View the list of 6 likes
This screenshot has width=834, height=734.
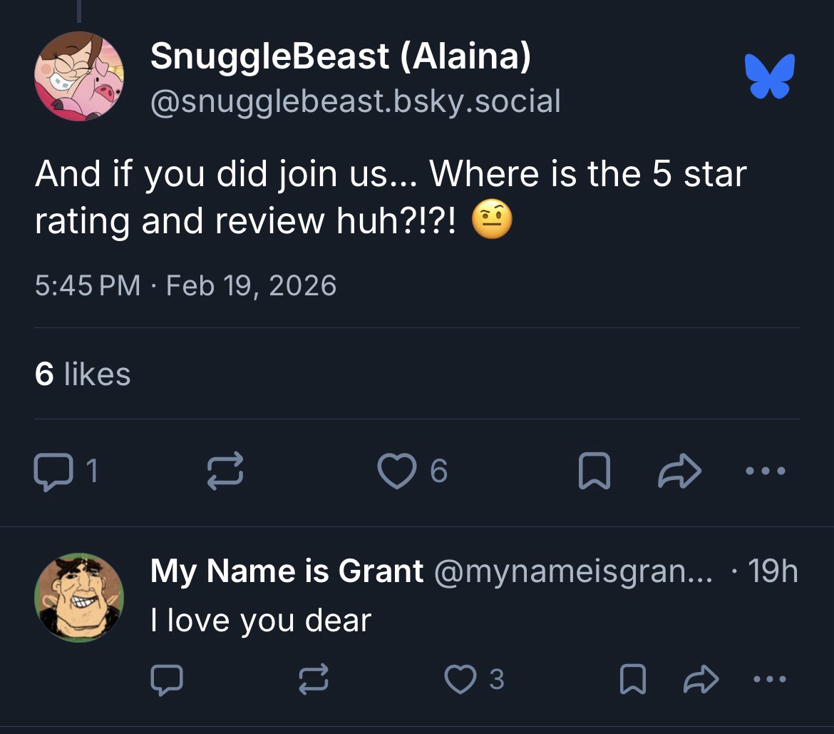coord(83,374)
